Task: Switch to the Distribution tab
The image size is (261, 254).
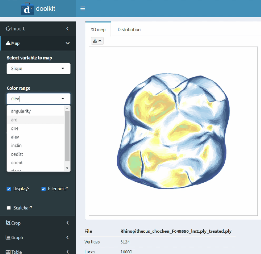Action: point(129,29)
